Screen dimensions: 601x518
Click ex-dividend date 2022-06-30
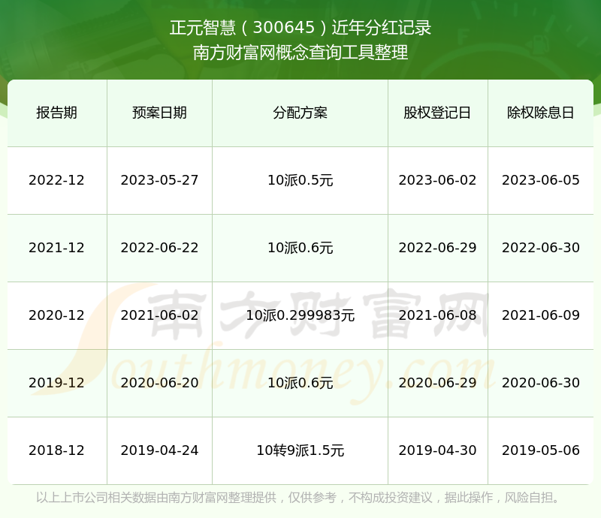[x=540, y=248]
